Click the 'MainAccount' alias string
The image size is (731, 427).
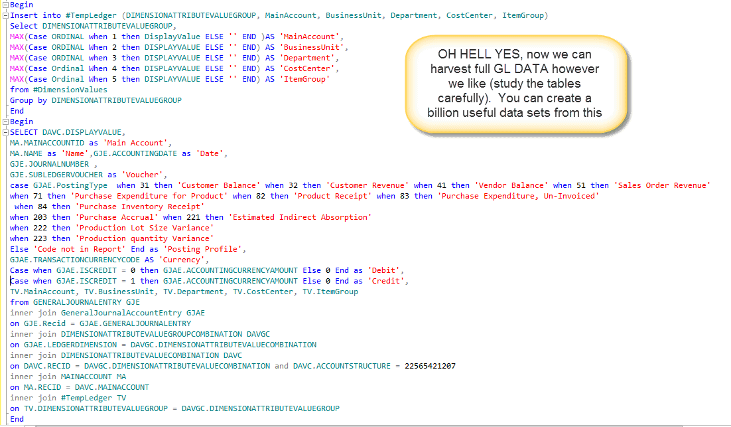pyautogui.click(x=310, y=37)
